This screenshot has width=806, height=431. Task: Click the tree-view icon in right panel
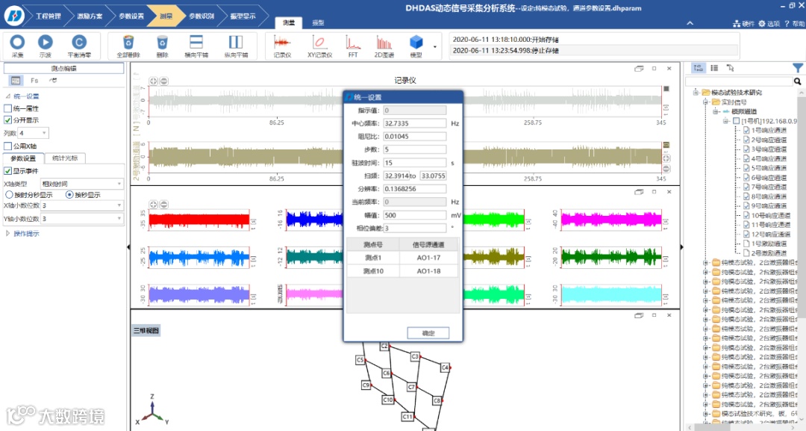(x=698, y=68)
